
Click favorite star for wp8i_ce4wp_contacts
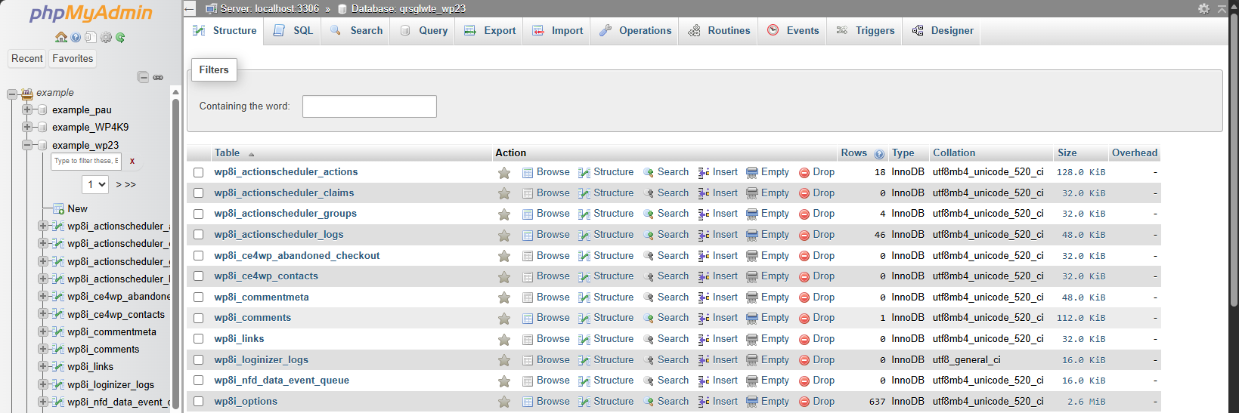tap(503, 276)
